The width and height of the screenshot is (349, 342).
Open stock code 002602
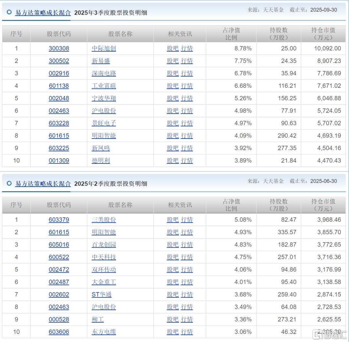pyautogui.click(x=59, y=295)
